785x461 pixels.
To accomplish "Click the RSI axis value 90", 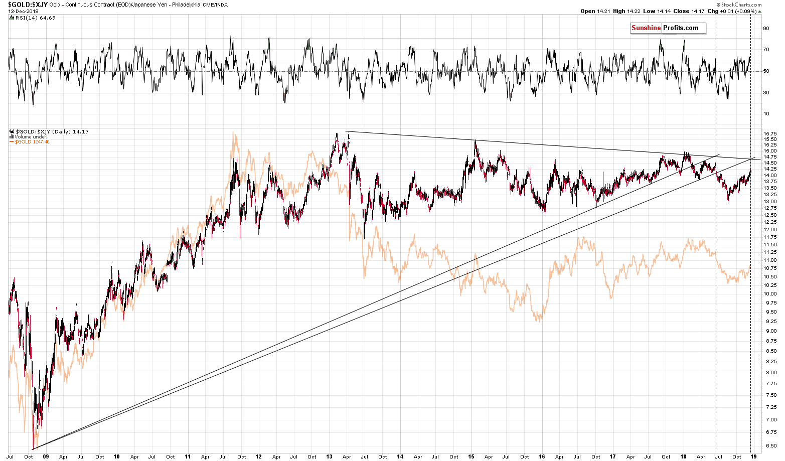I will [766, 28].
